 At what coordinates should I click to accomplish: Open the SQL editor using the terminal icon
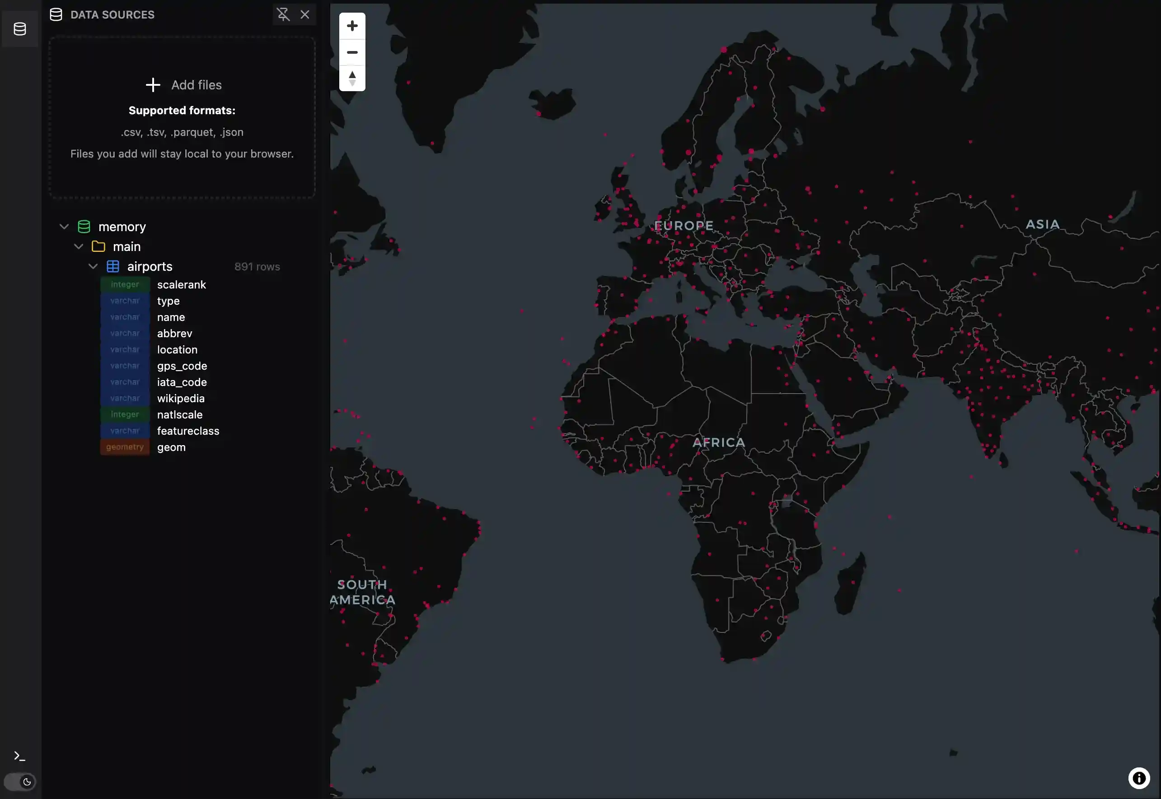(20, 756)
